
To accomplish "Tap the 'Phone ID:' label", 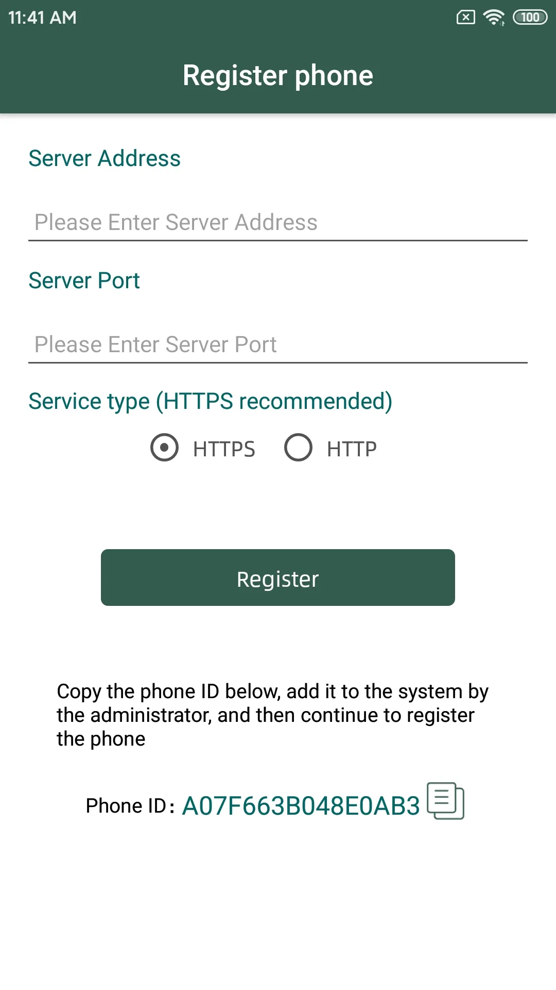I will click(130, 806).
